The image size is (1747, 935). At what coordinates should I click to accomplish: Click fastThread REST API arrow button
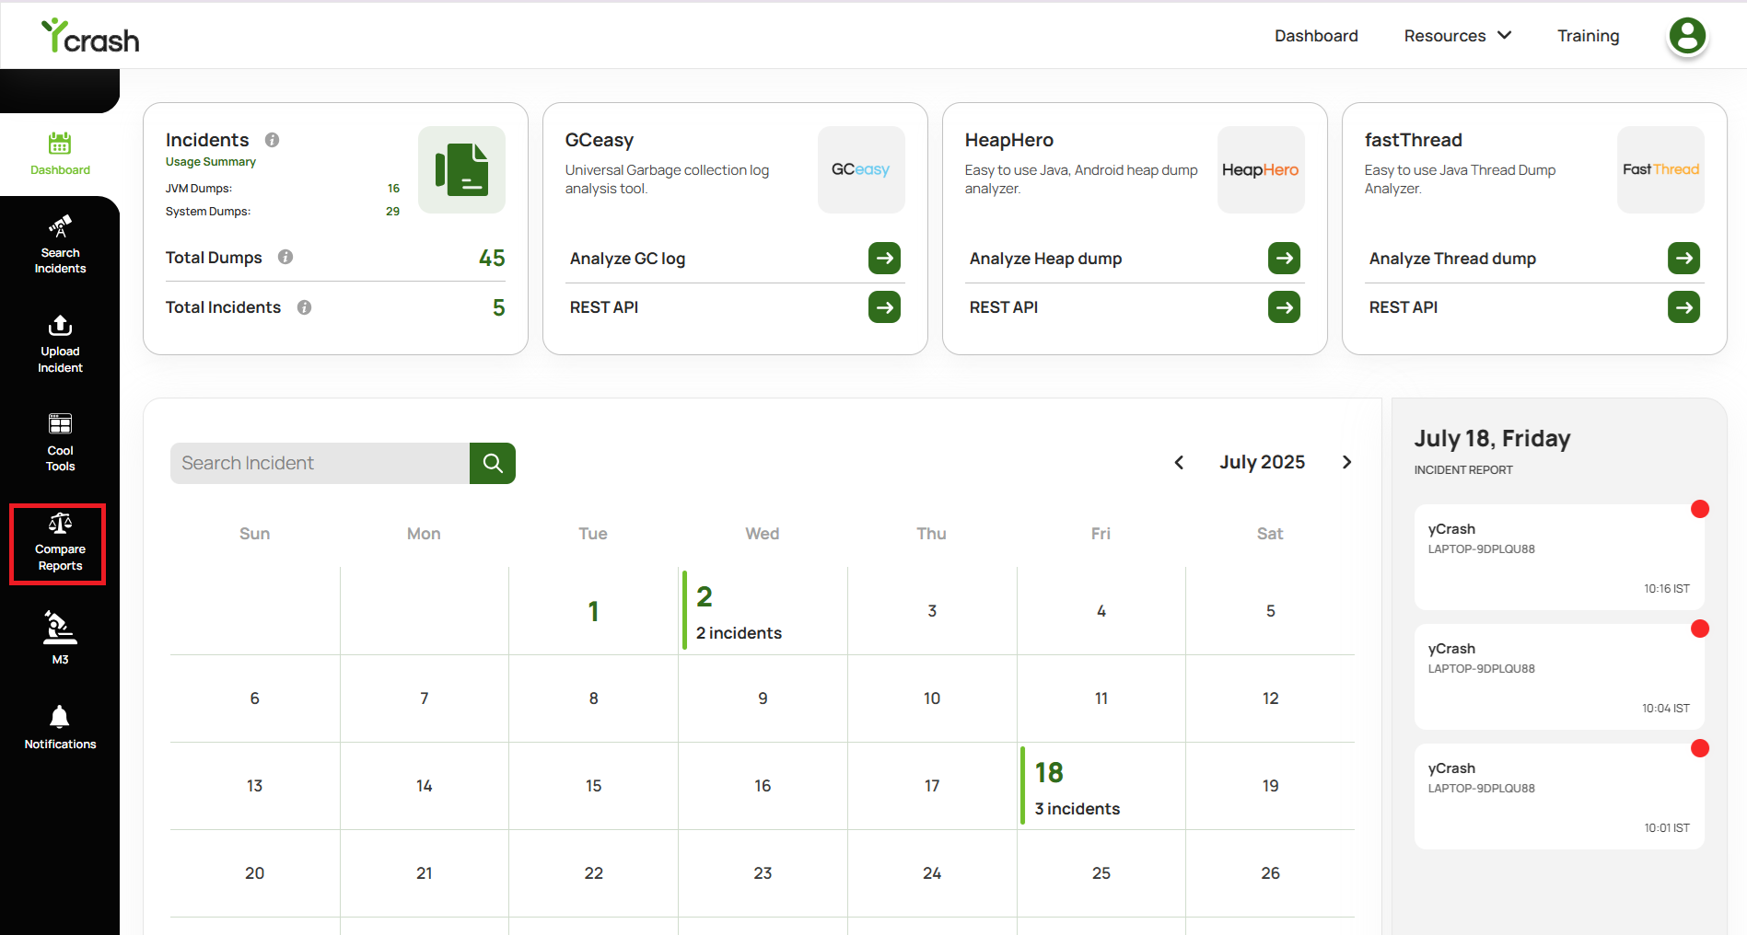click(x=1683, y=307)
